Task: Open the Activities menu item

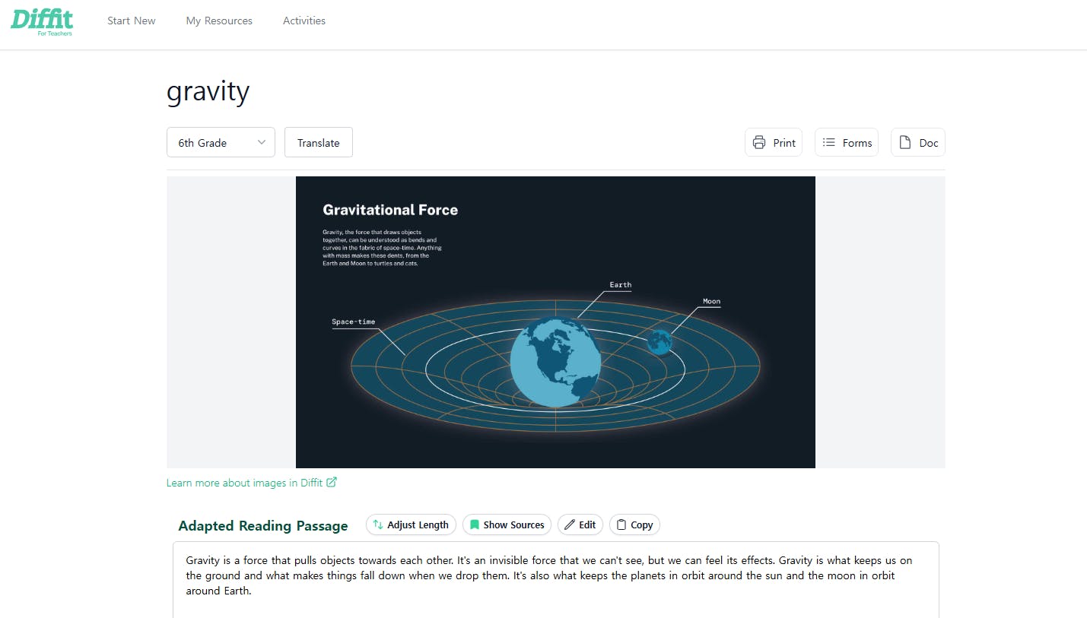Action: (304, 21)
